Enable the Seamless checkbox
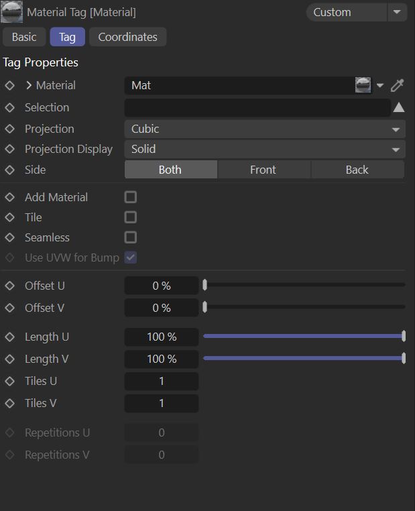Image resolution: width=415 pixels, height=511 pixels. (x=131, y=237)
